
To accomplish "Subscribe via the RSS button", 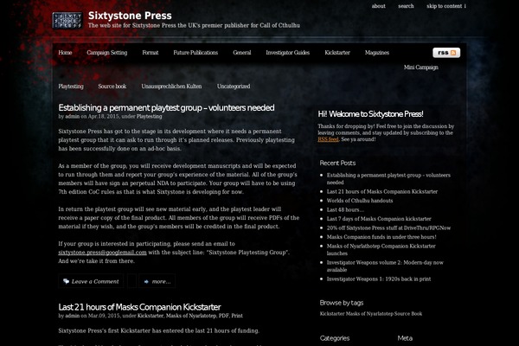I will pos(446,53).
